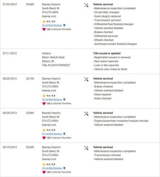This screenshot has height=177, width=160.
Task: Click the star rating icon in 08/20/2012 entry
Action: pos(44,96)
